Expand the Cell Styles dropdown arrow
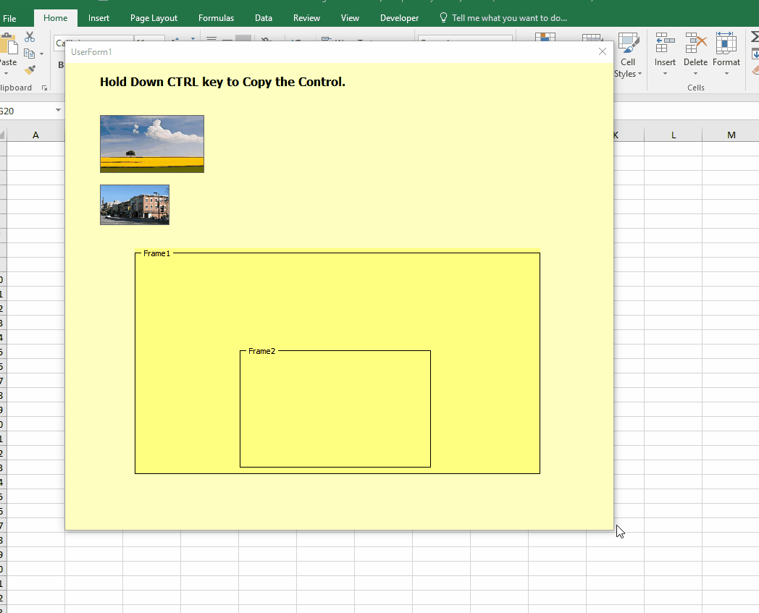This screenshot has width=759, height=613. 640,74
